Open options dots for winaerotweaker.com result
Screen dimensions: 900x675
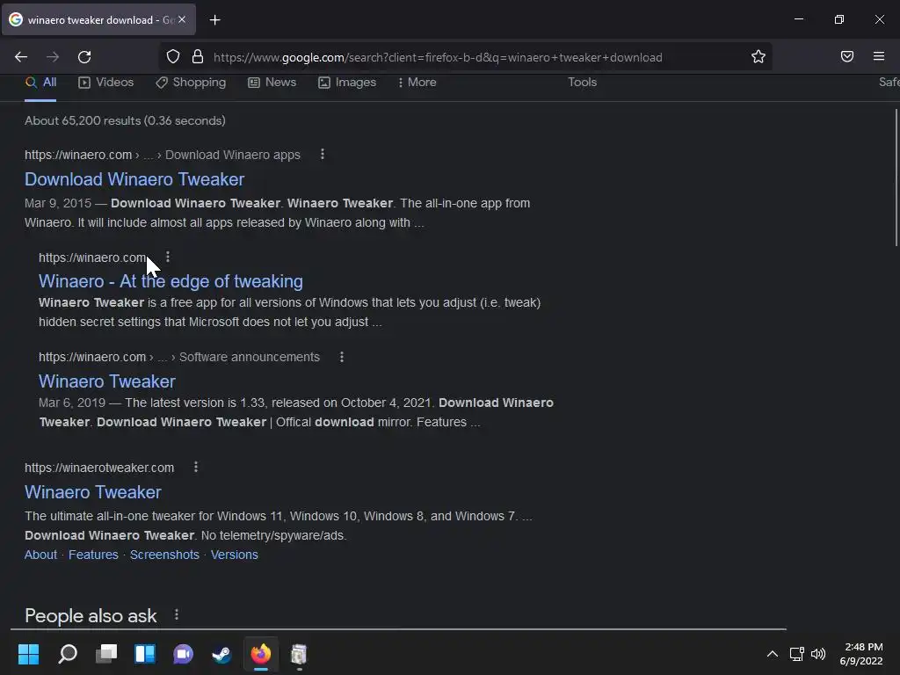(x=196, y=468)
